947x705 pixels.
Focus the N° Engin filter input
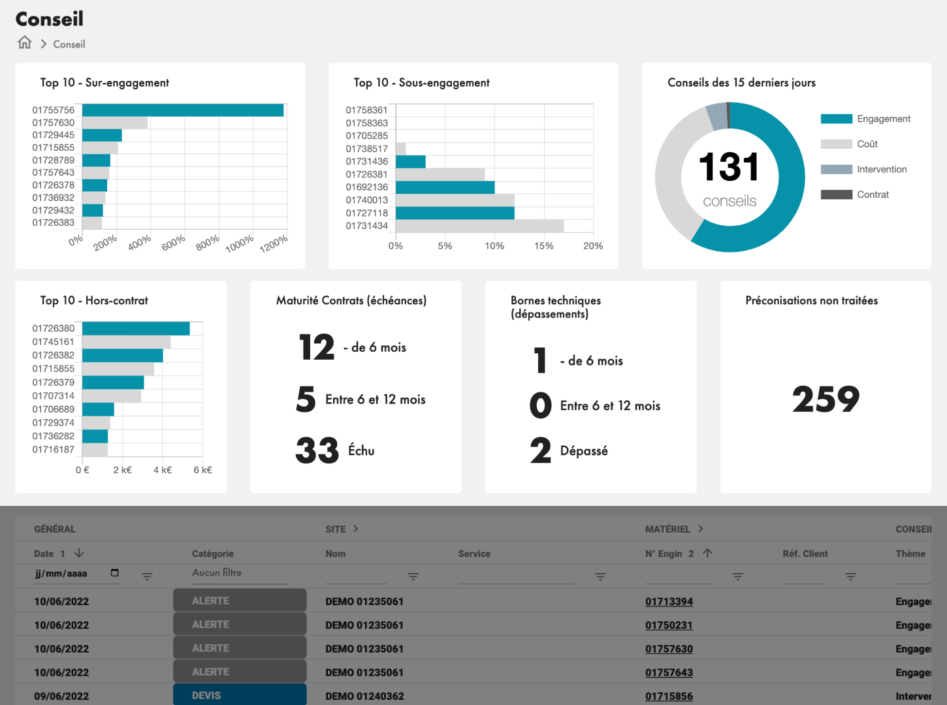pyautogui.click(x=678, y=576)
